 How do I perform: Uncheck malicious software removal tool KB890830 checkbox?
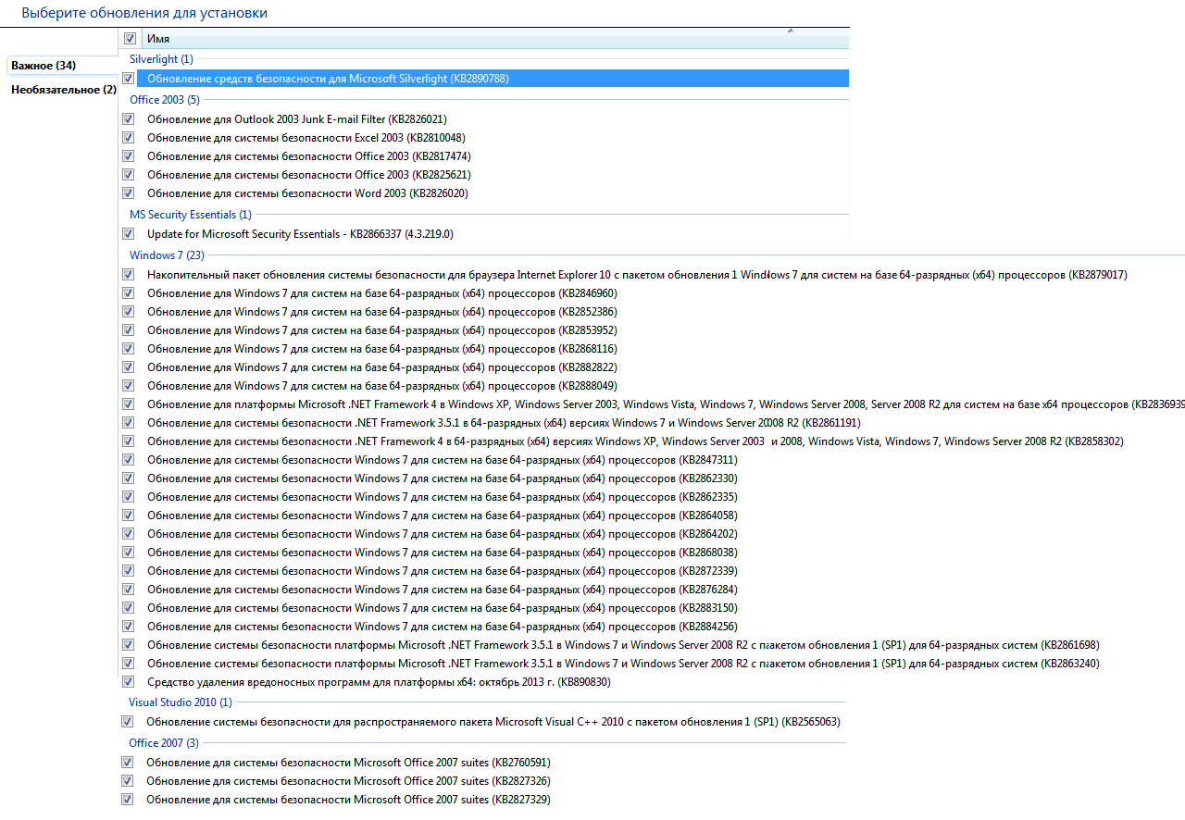click(x=128, y=682)
